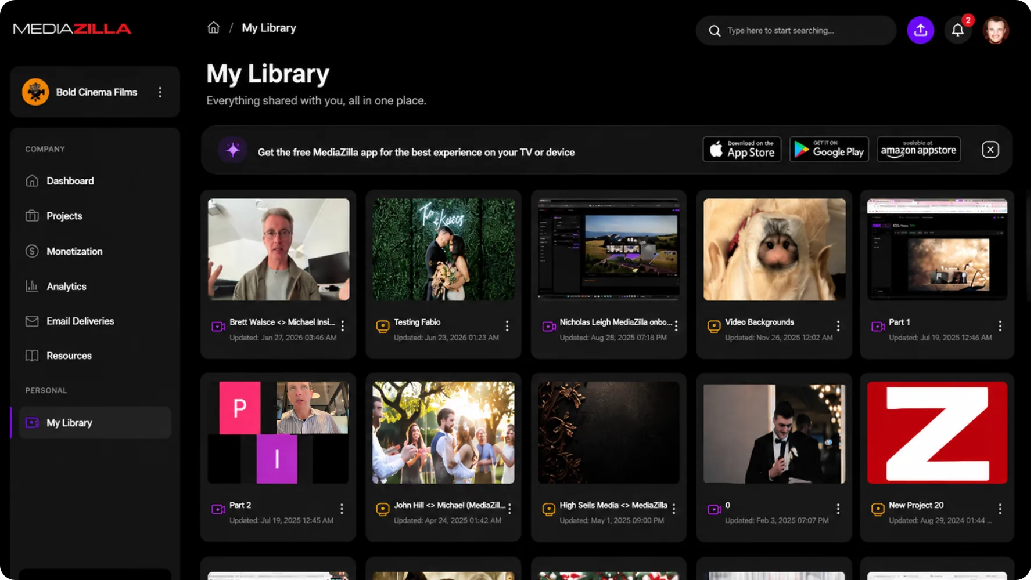Open options menu for Part 1
The width and height of the screenshot is (1034, 580).
(x=1000, y=326)
